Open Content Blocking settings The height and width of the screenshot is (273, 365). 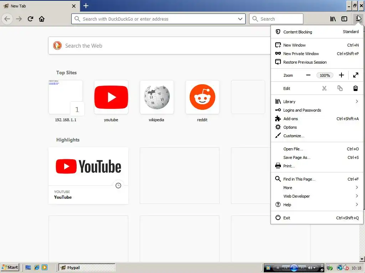tap(317, 32)
